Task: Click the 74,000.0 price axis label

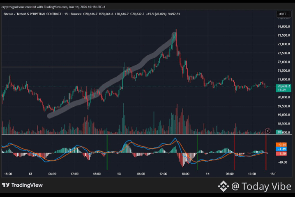Action: click(x=284, y=26)
